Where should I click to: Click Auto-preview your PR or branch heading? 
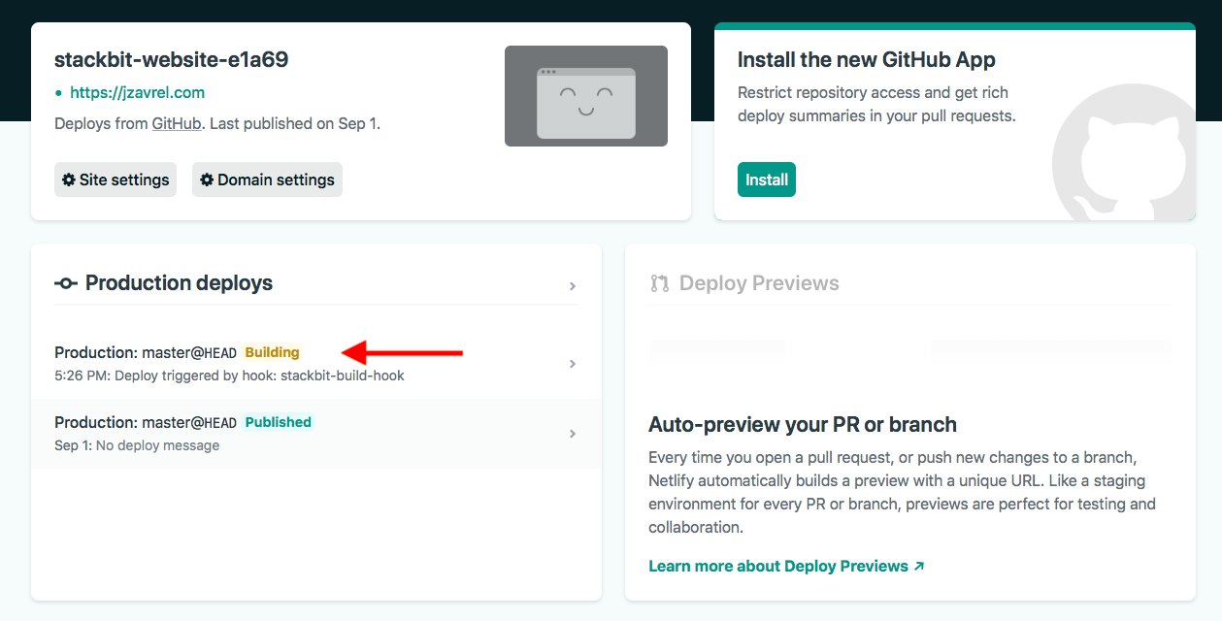(803, 424)
